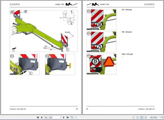The height and width of the screenshot is (120, 164).
Task: Click the M10x25 bolt label
Action: (x=67, y=32)
